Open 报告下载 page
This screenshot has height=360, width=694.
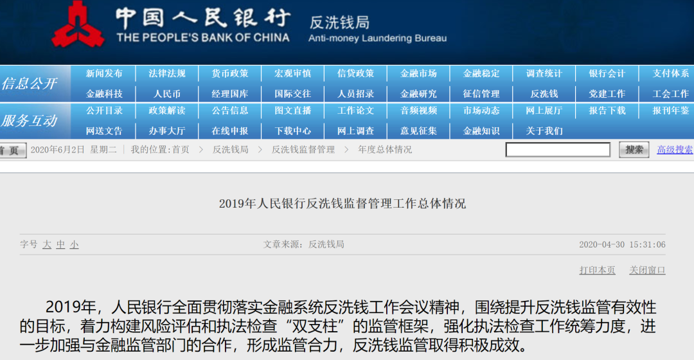point(607,111)
